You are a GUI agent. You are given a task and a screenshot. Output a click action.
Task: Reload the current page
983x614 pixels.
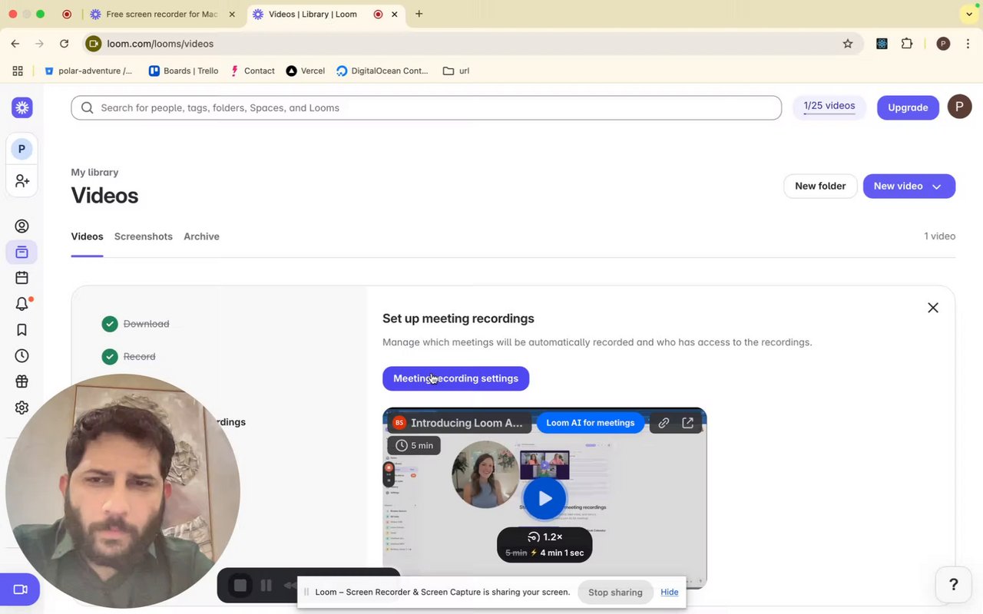click(x=64, y=44)
